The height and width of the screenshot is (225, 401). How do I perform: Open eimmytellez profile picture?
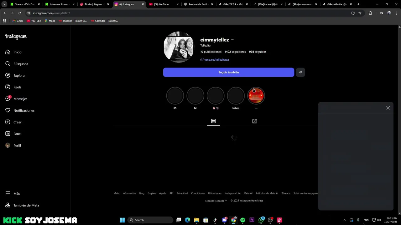point(179,47)
